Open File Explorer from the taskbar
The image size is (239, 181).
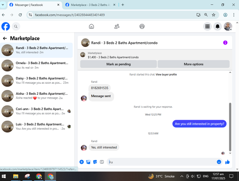point(16,176)
